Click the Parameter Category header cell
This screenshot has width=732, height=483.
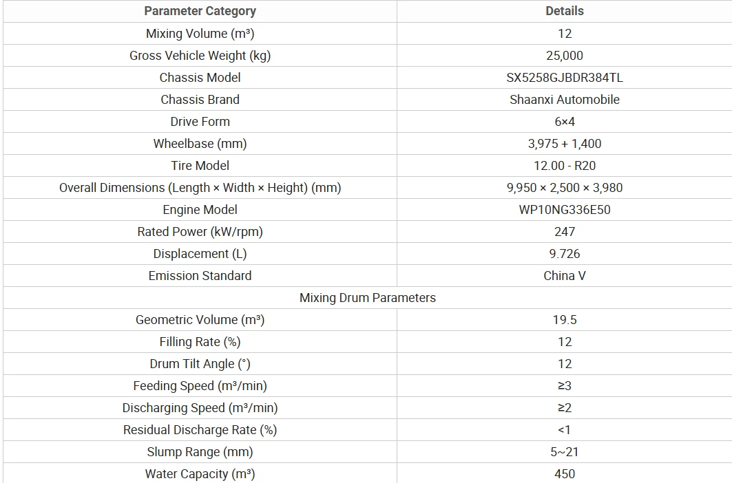coord(200,11)
